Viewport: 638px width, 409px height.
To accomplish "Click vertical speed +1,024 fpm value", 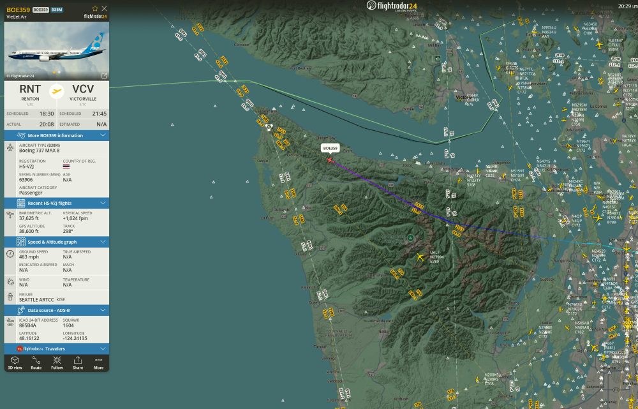I will point(75,219).
